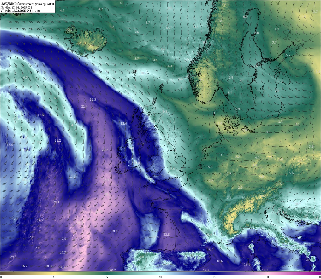Screen dimensions: 321x279
Task: Click the map value "5.9"
Action: click(x=238, y=109)
